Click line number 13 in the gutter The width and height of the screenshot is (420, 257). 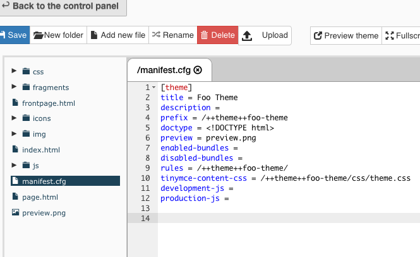click(145, 208)
